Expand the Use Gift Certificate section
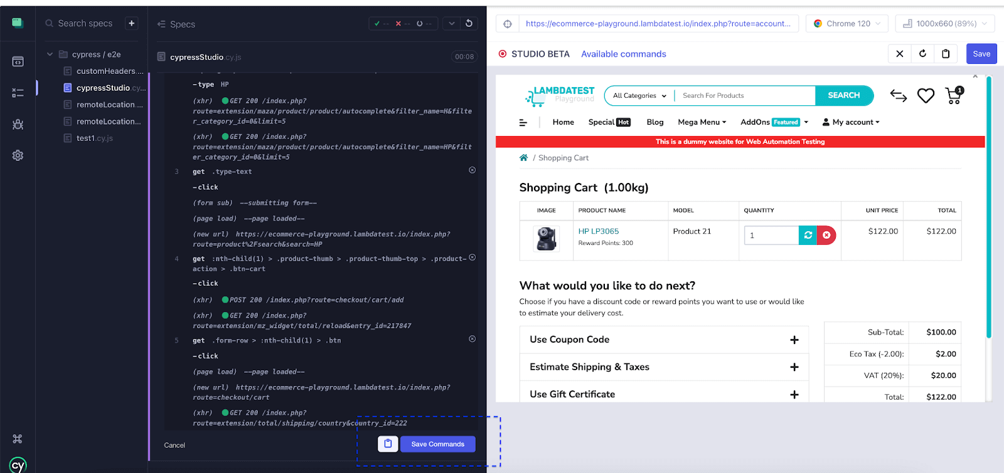 tap(664, 394)
